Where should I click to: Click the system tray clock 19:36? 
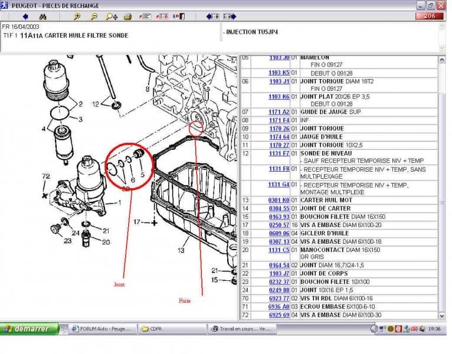pyautogui.click(x=434, y=329)
